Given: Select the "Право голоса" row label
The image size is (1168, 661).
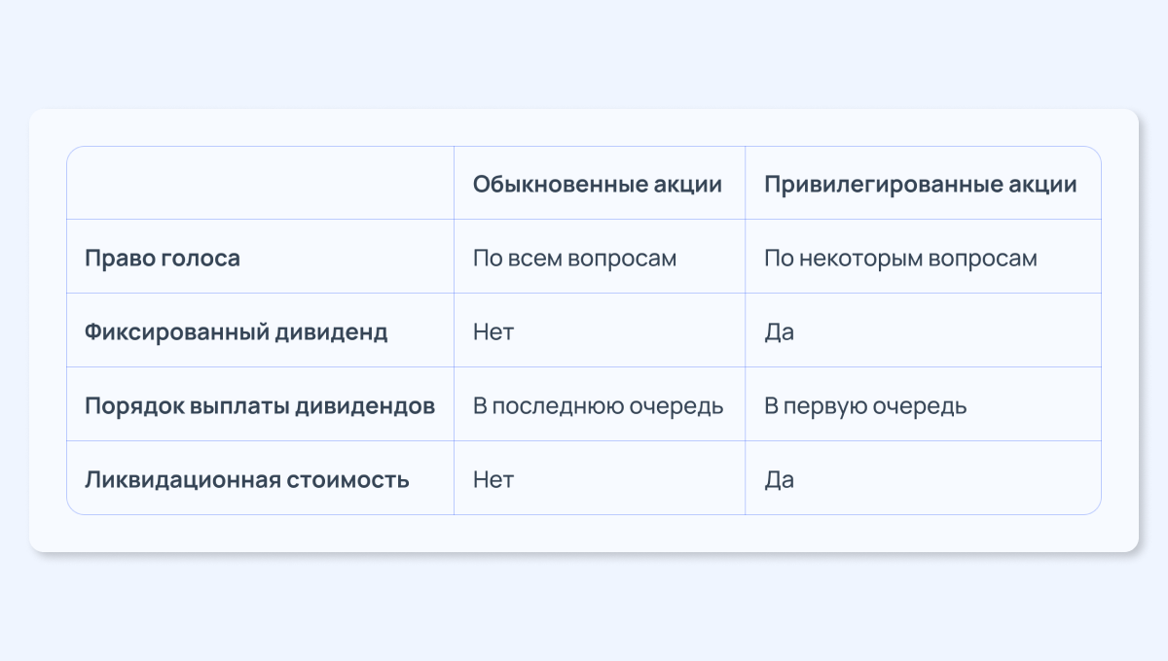Looking at the screenshot, I should [162, 259].
